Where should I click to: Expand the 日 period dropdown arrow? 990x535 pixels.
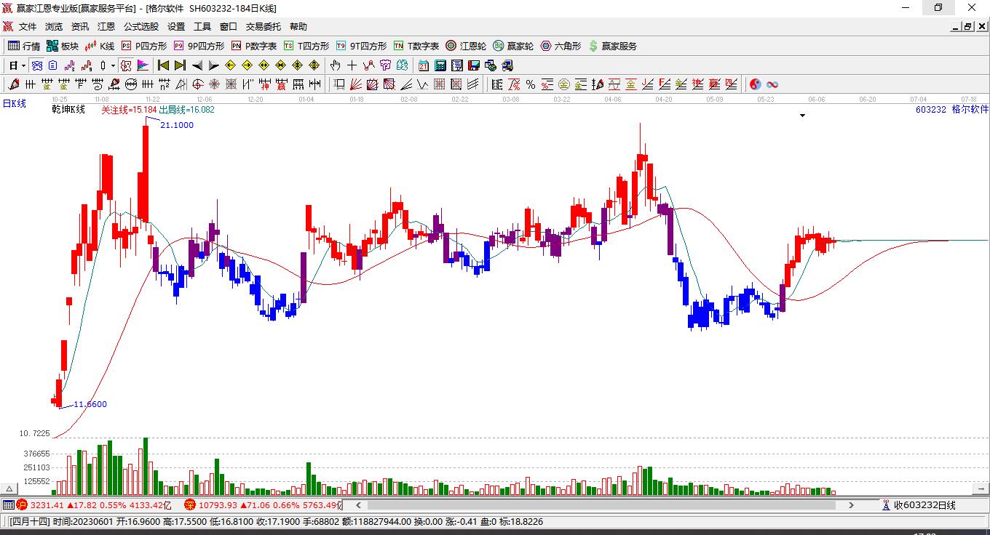(x=23, y=65)
